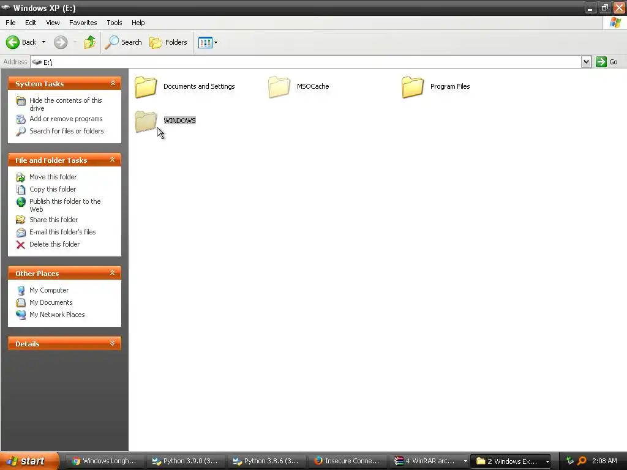Open the File menu
The height and width of the screenshot is (470, 627).
[11, 23]
